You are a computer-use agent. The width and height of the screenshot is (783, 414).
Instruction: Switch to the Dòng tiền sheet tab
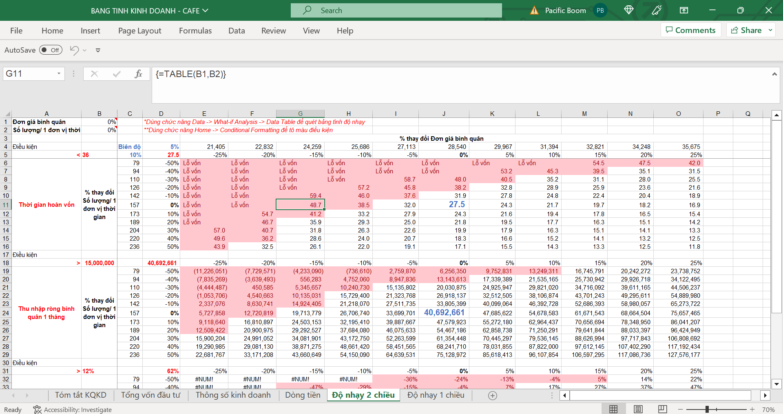click(x=303, y=395)
